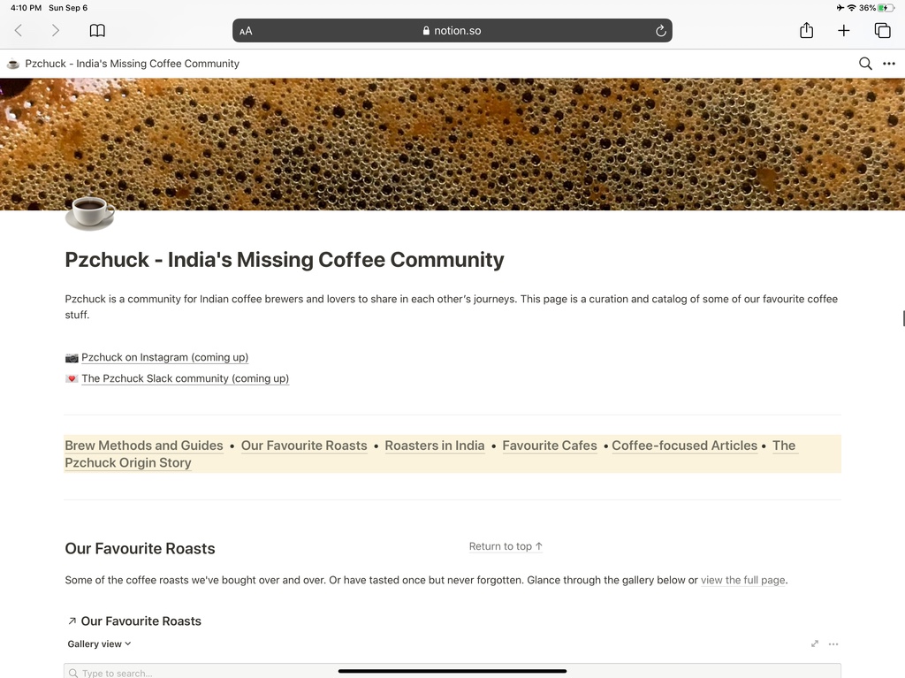Viewport: 905px width, 678px height.
Task: Click the Our Favourite Roasts section heading
Action: click(140, 549)
